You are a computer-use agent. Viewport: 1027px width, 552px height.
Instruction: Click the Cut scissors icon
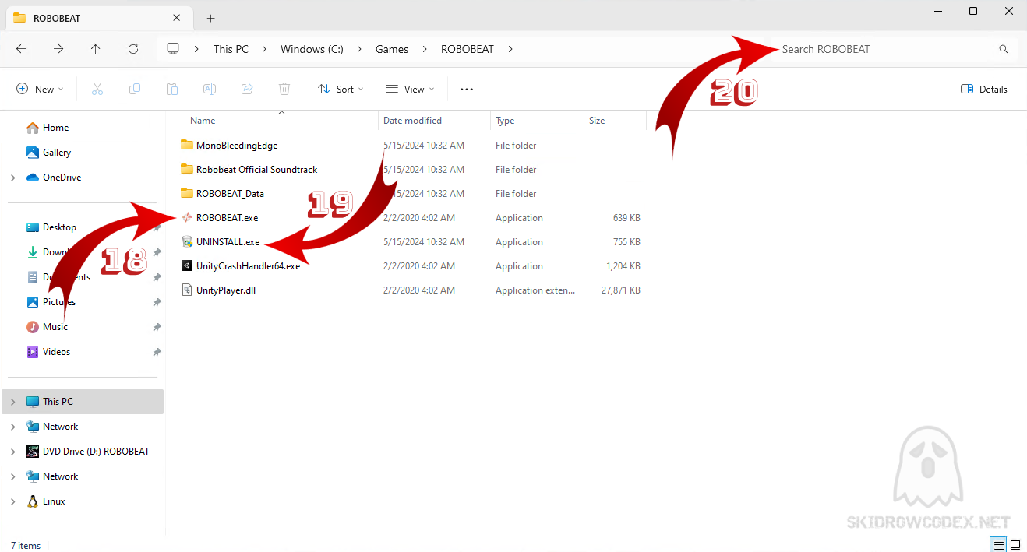97,90
